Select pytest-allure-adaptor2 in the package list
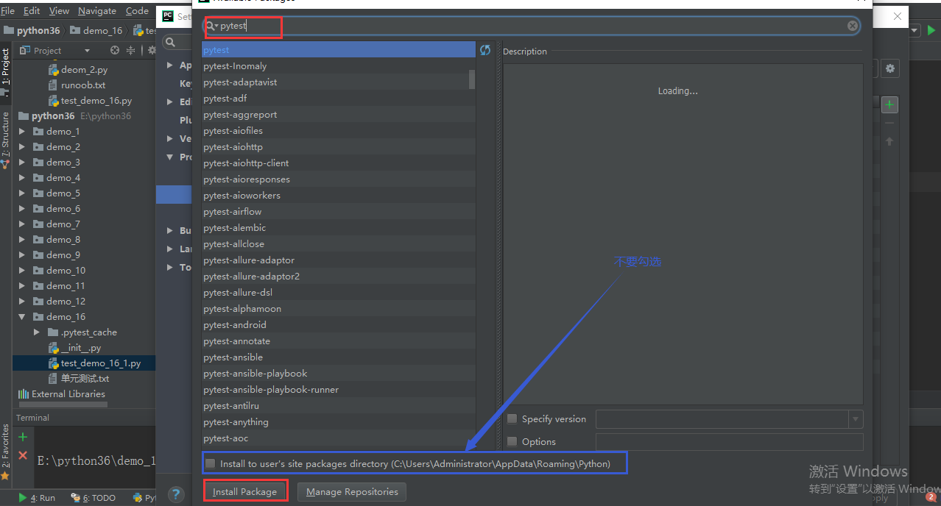941x506 pixels. coord(339,277)
